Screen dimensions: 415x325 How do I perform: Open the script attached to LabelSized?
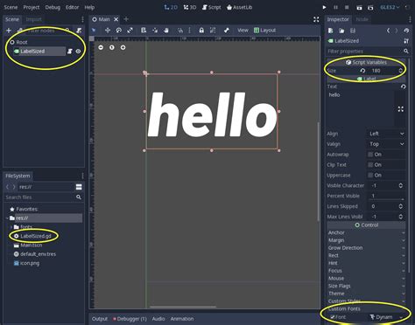click(x=70, y=52)
